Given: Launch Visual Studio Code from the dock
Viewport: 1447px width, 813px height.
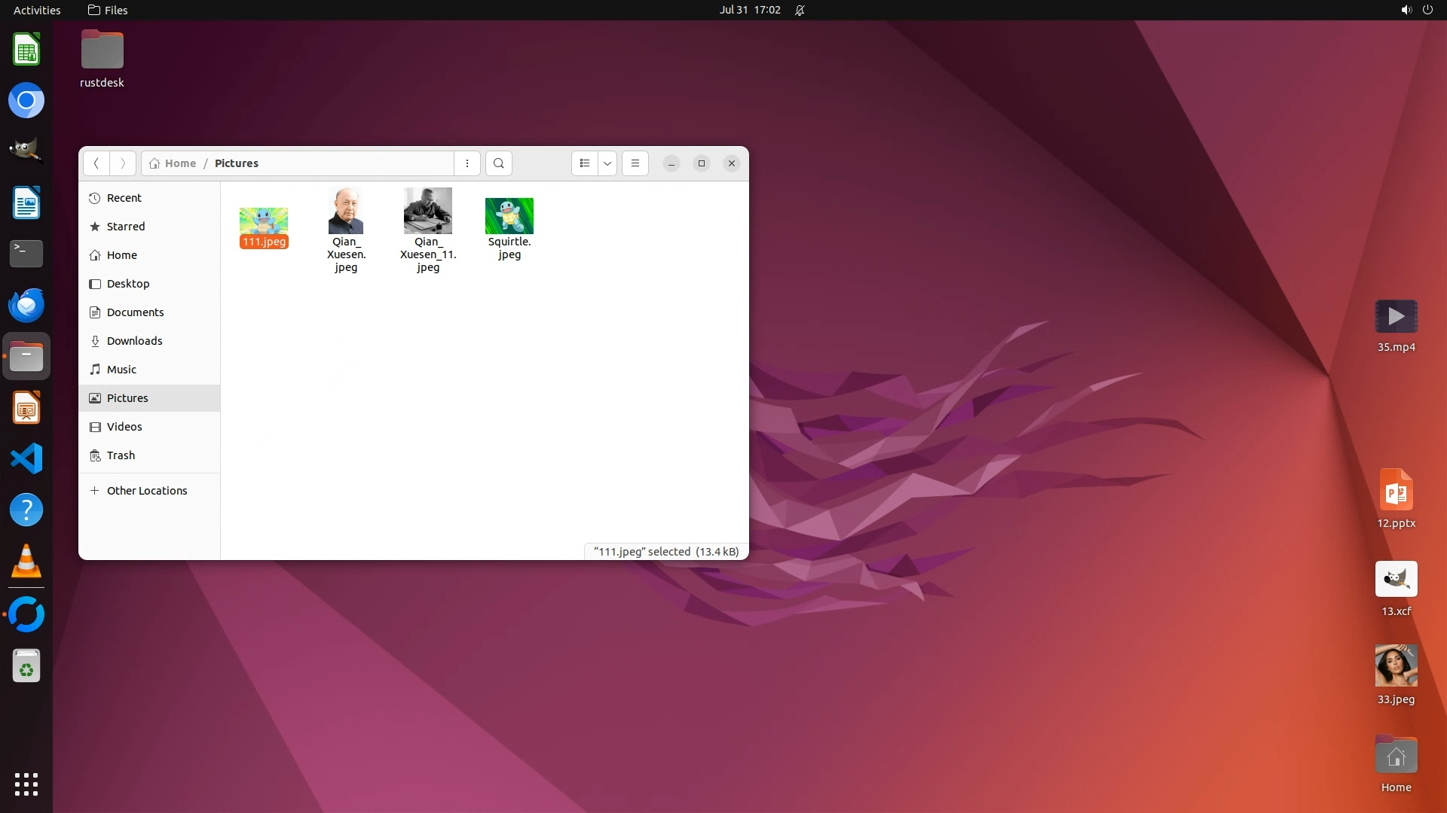Looking at the screenshot, I should 26,459.
